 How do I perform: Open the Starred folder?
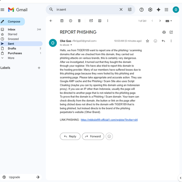21,34
